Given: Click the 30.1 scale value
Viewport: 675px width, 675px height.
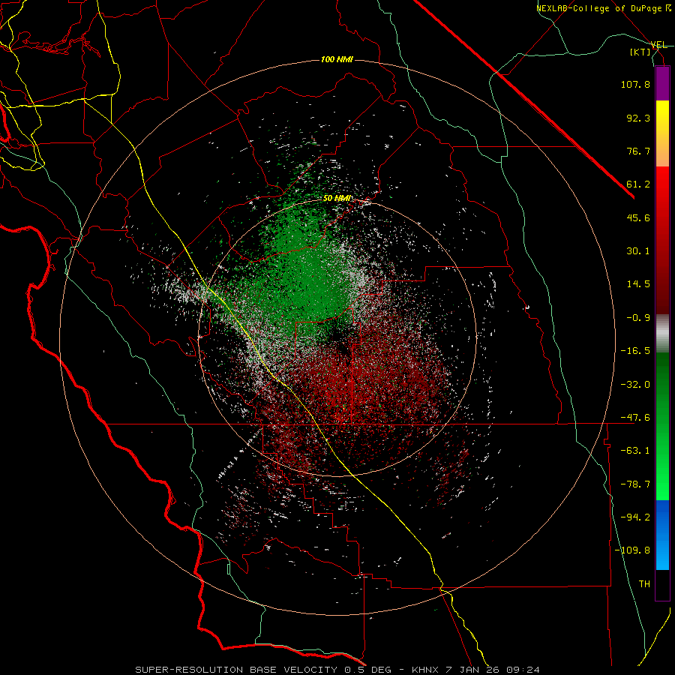Looking at the screenshot, I should point(638,250).
